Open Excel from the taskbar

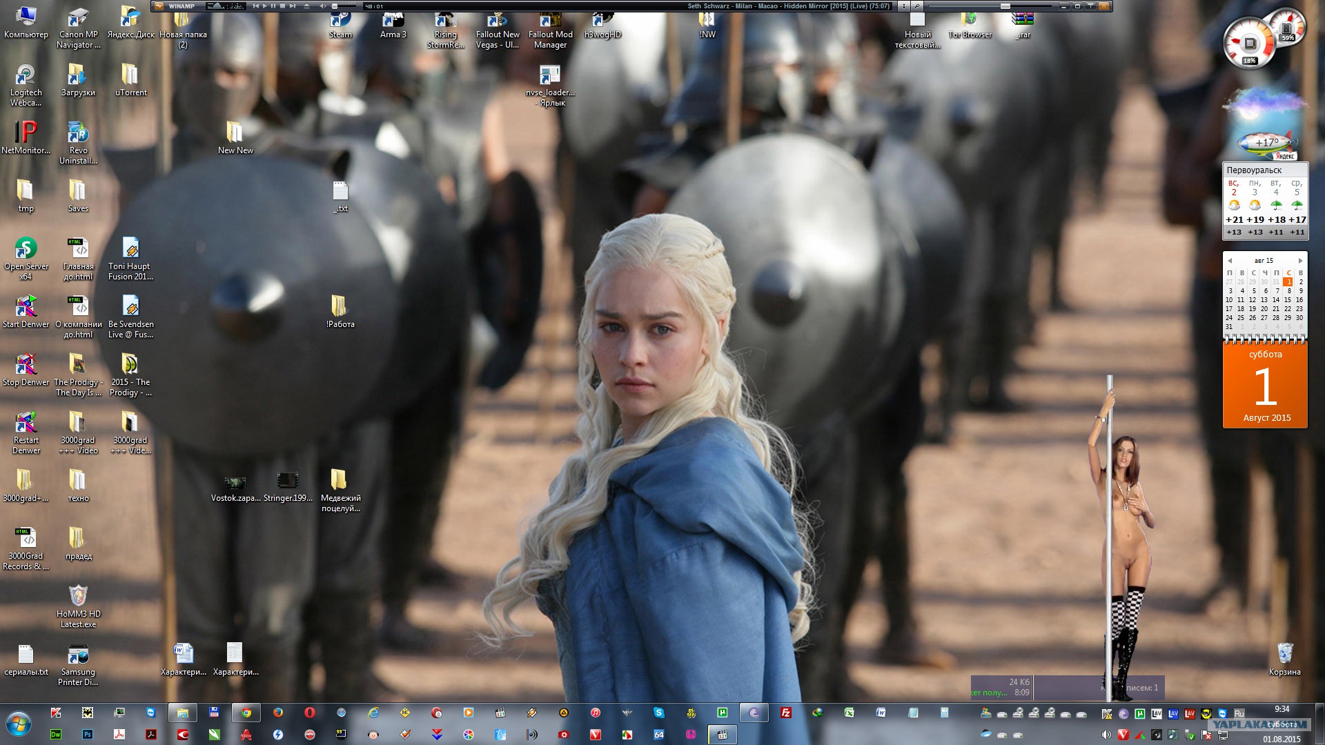pyautogui.click(x=850, y=713)
